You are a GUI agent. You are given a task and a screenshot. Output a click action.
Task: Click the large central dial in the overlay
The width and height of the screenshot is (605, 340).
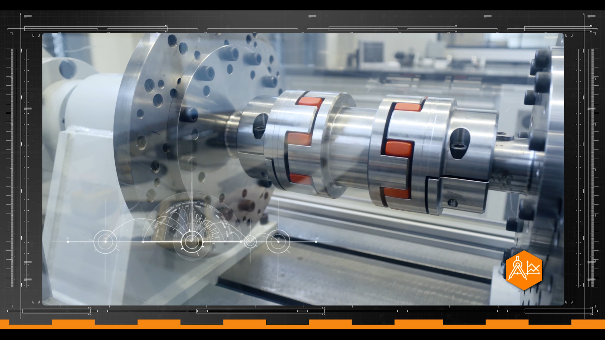click(192, 241)
